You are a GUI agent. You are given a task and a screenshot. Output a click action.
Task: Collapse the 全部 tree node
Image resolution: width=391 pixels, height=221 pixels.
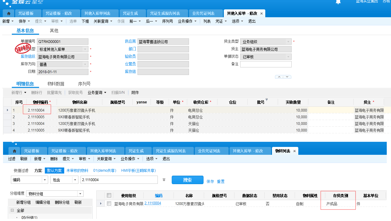(x=12, y=210)
